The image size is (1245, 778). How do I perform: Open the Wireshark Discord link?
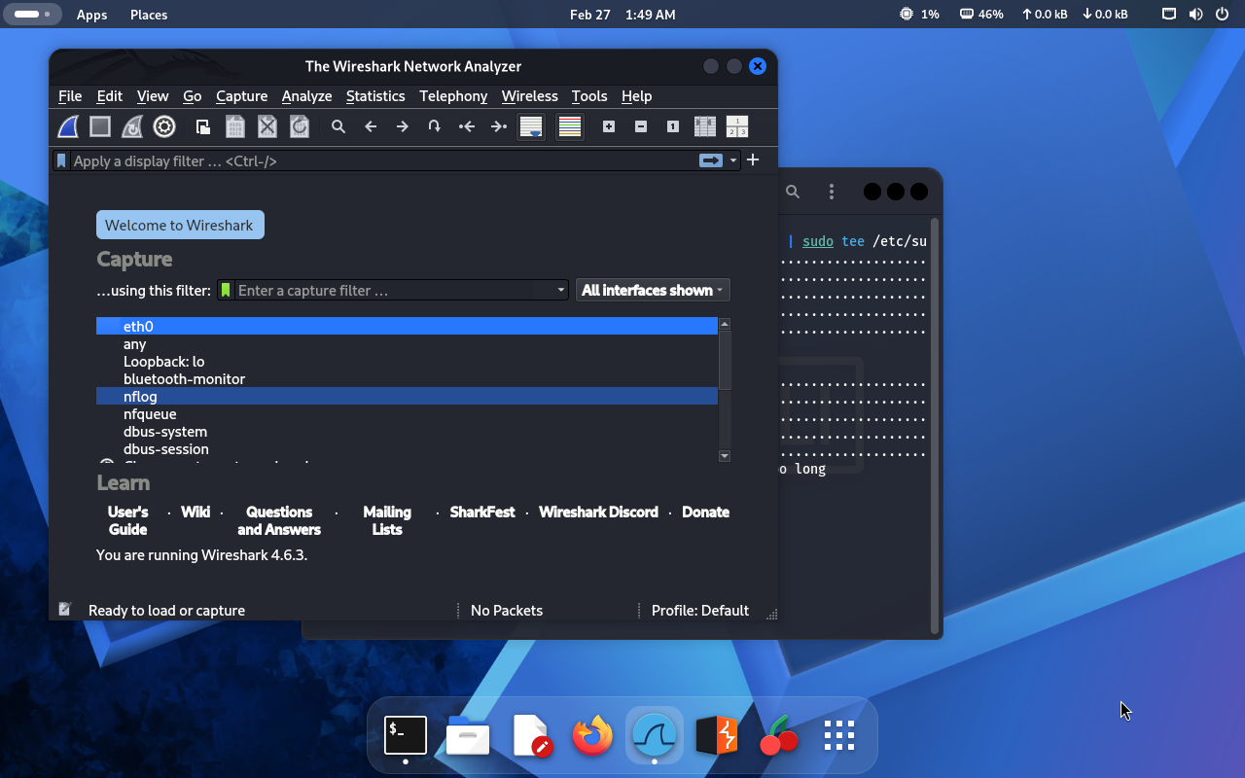(598, 512)
